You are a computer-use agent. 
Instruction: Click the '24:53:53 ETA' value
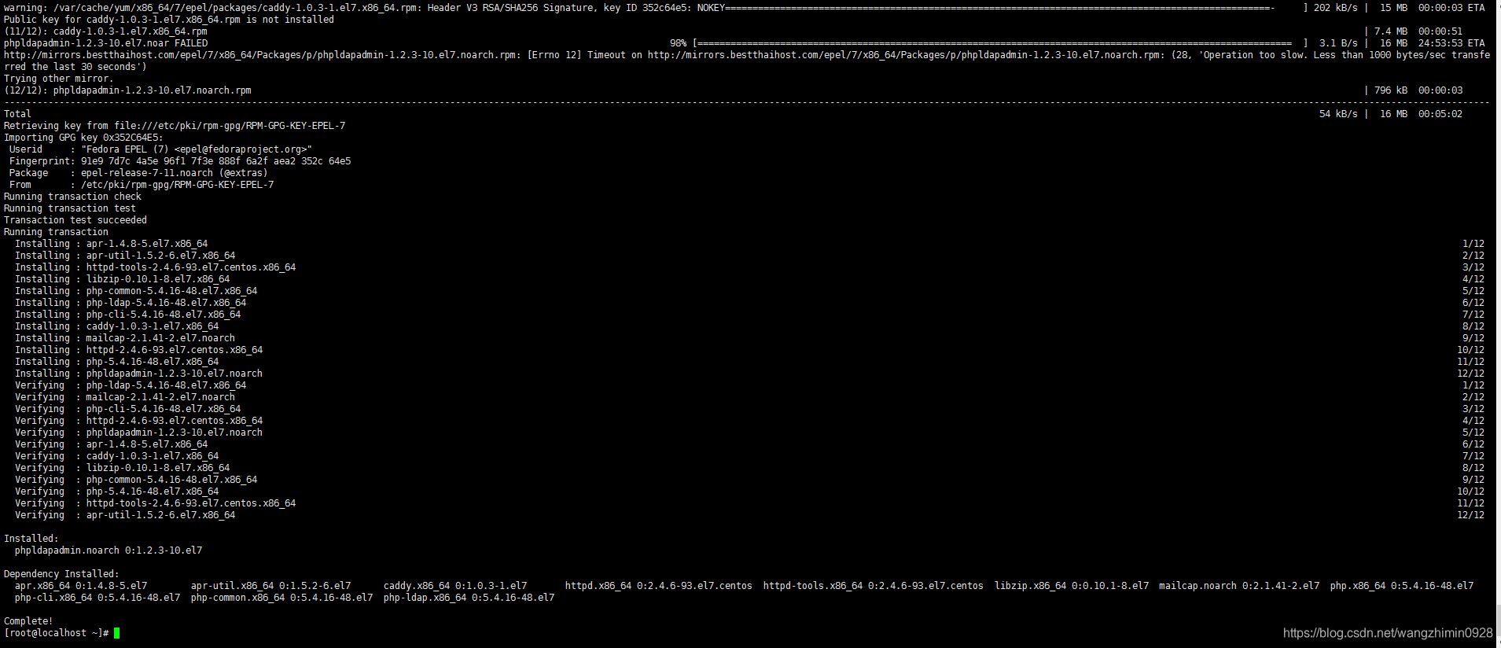[1451, 43]
